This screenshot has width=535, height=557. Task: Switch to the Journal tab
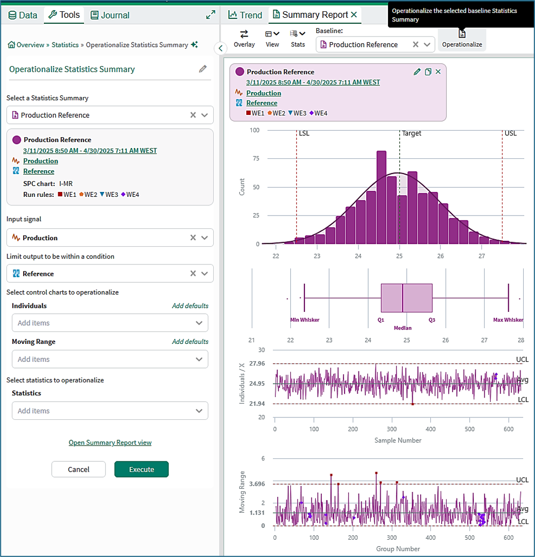(110, 15)
